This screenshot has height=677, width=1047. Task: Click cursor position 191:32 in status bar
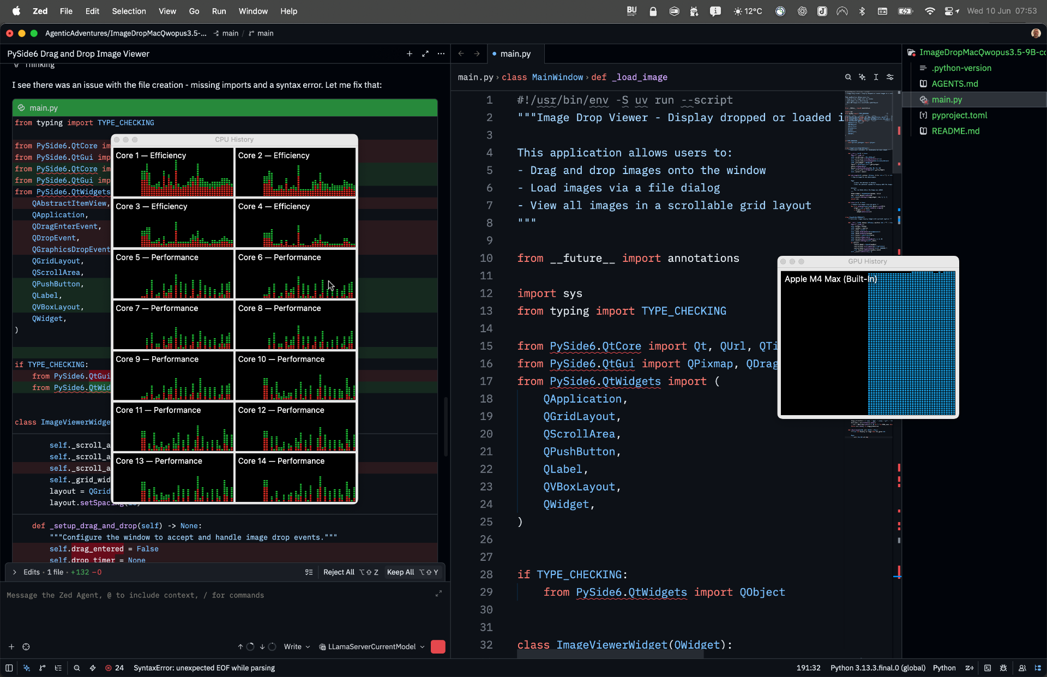click(x=808, y=668)
